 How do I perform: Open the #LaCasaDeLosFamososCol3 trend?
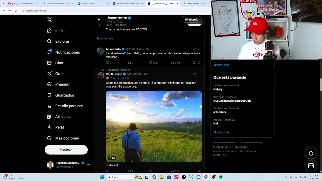click(232, 101)
